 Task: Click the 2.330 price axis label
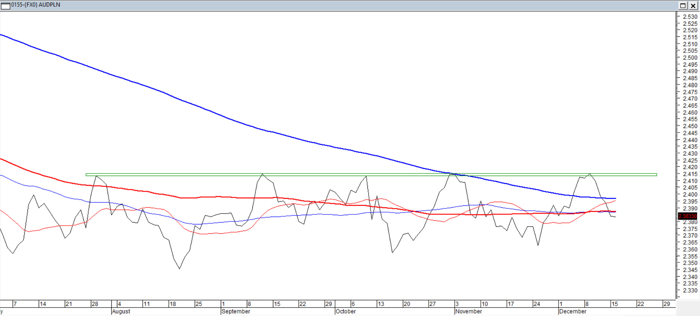(690, 290)
